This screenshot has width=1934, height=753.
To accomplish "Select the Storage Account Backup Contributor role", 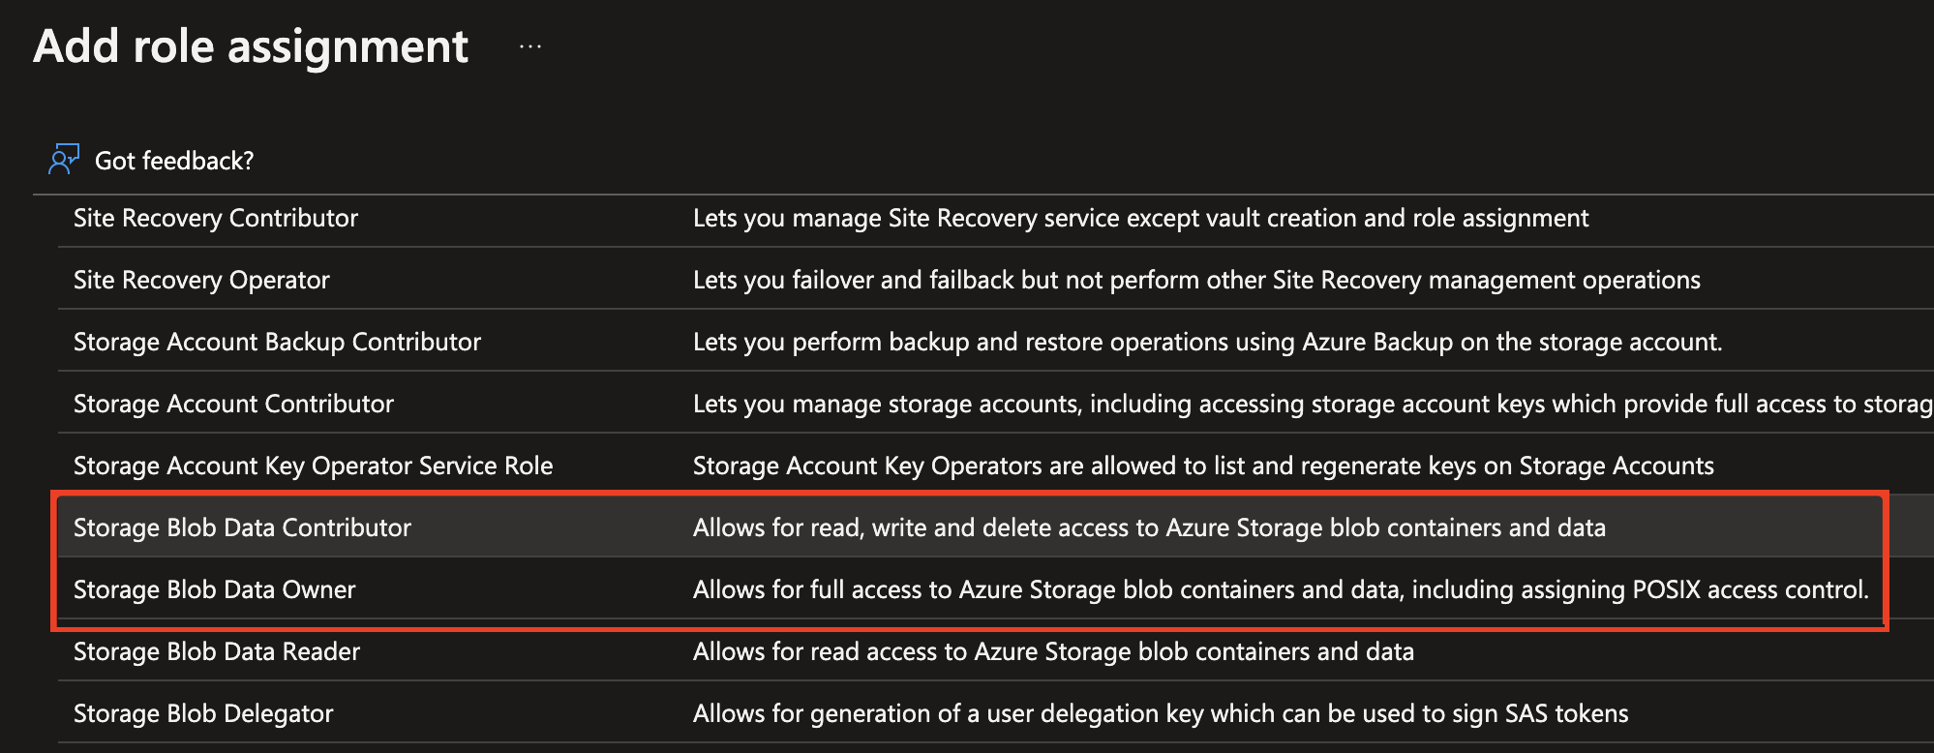I will coord(277,342).
